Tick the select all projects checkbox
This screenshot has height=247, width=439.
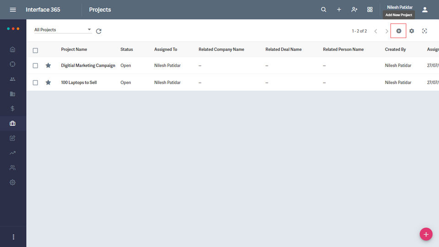(x=35, y=50)
